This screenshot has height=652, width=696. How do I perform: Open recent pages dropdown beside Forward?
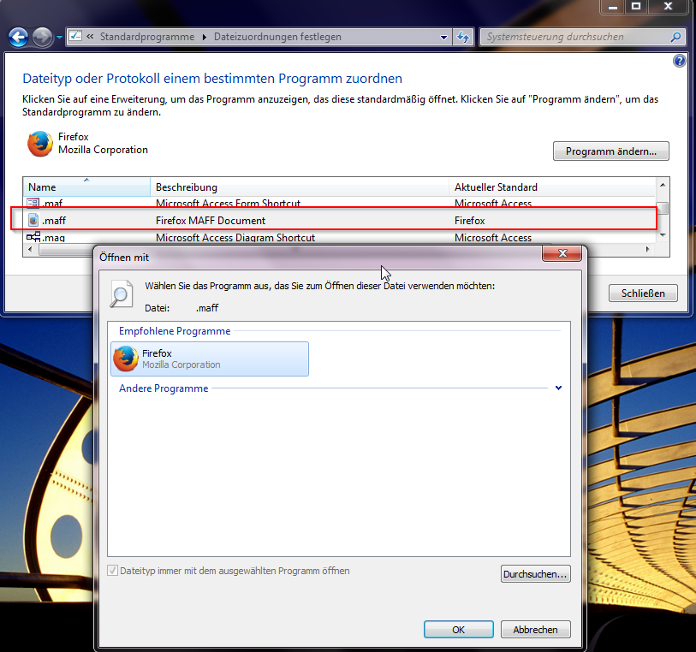coord(59,38)
